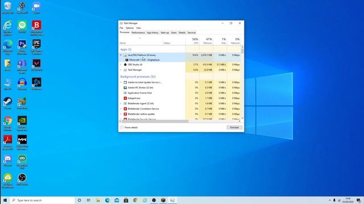Switch to the Services tab
Screen dimensions: 364x204
pos(192,33)
